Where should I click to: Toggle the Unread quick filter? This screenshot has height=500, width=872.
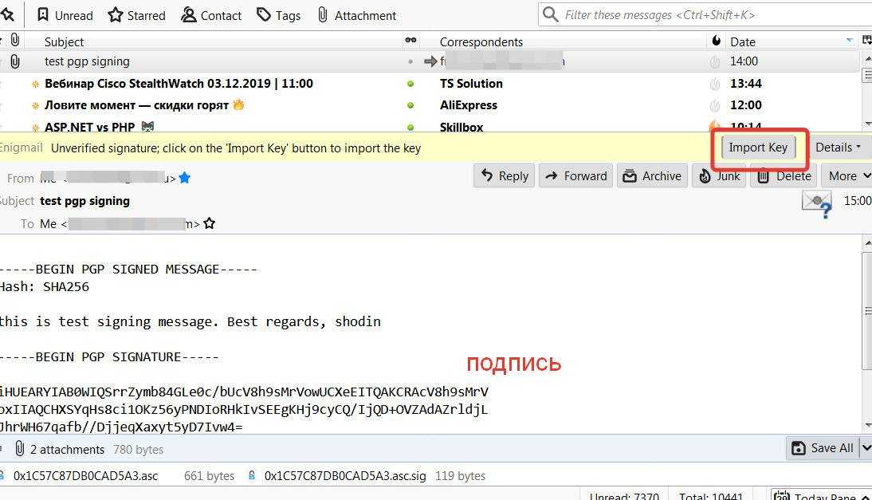pyautogui.click(x=65, y=15)
